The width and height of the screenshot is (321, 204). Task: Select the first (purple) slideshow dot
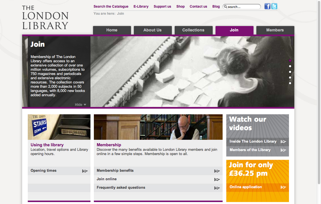pos(290,61)
